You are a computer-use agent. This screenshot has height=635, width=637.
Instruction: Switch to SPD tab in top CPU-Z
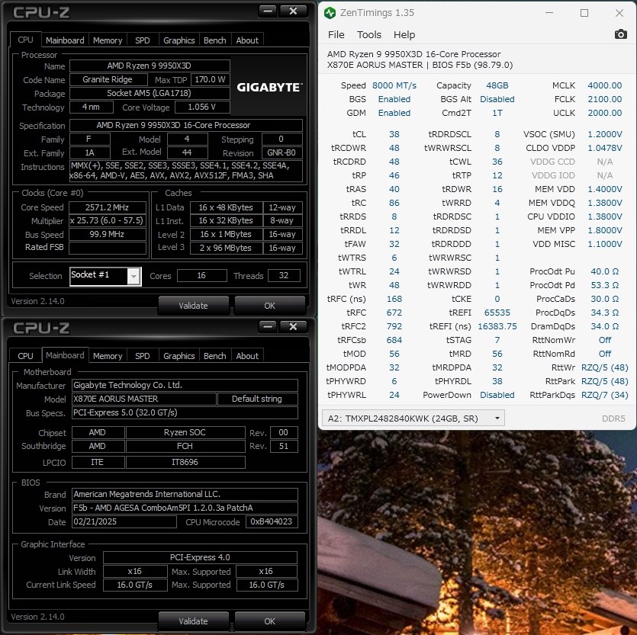click(x=143, y=40)
